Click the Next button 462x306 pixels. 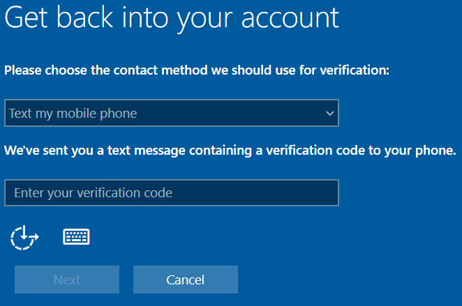(x=67, y=280)
